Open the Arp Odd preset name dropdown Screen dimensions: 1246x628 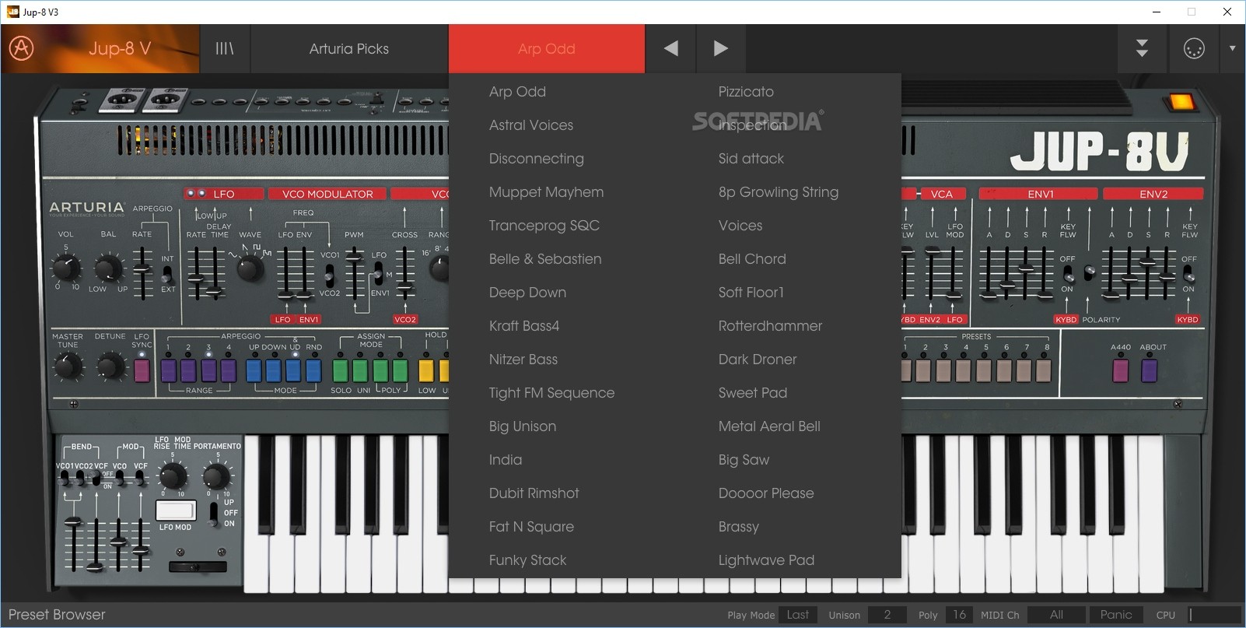pyautogui.click(x=547, y=48)
